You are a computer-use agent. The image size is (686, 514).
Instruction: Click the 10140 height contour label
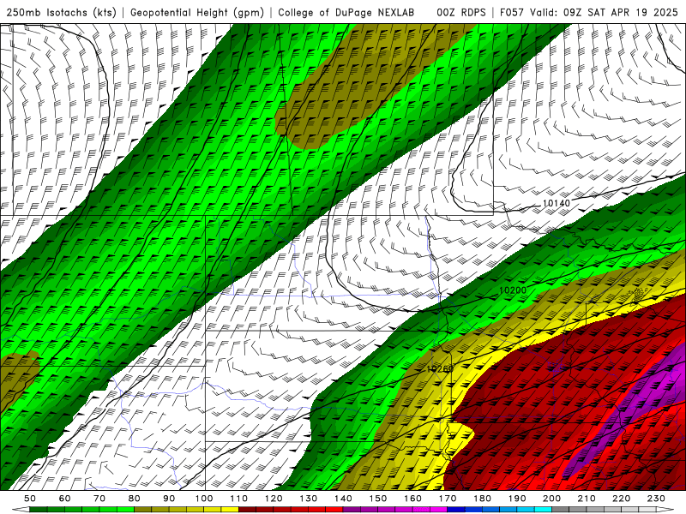[x=557, y=203]
